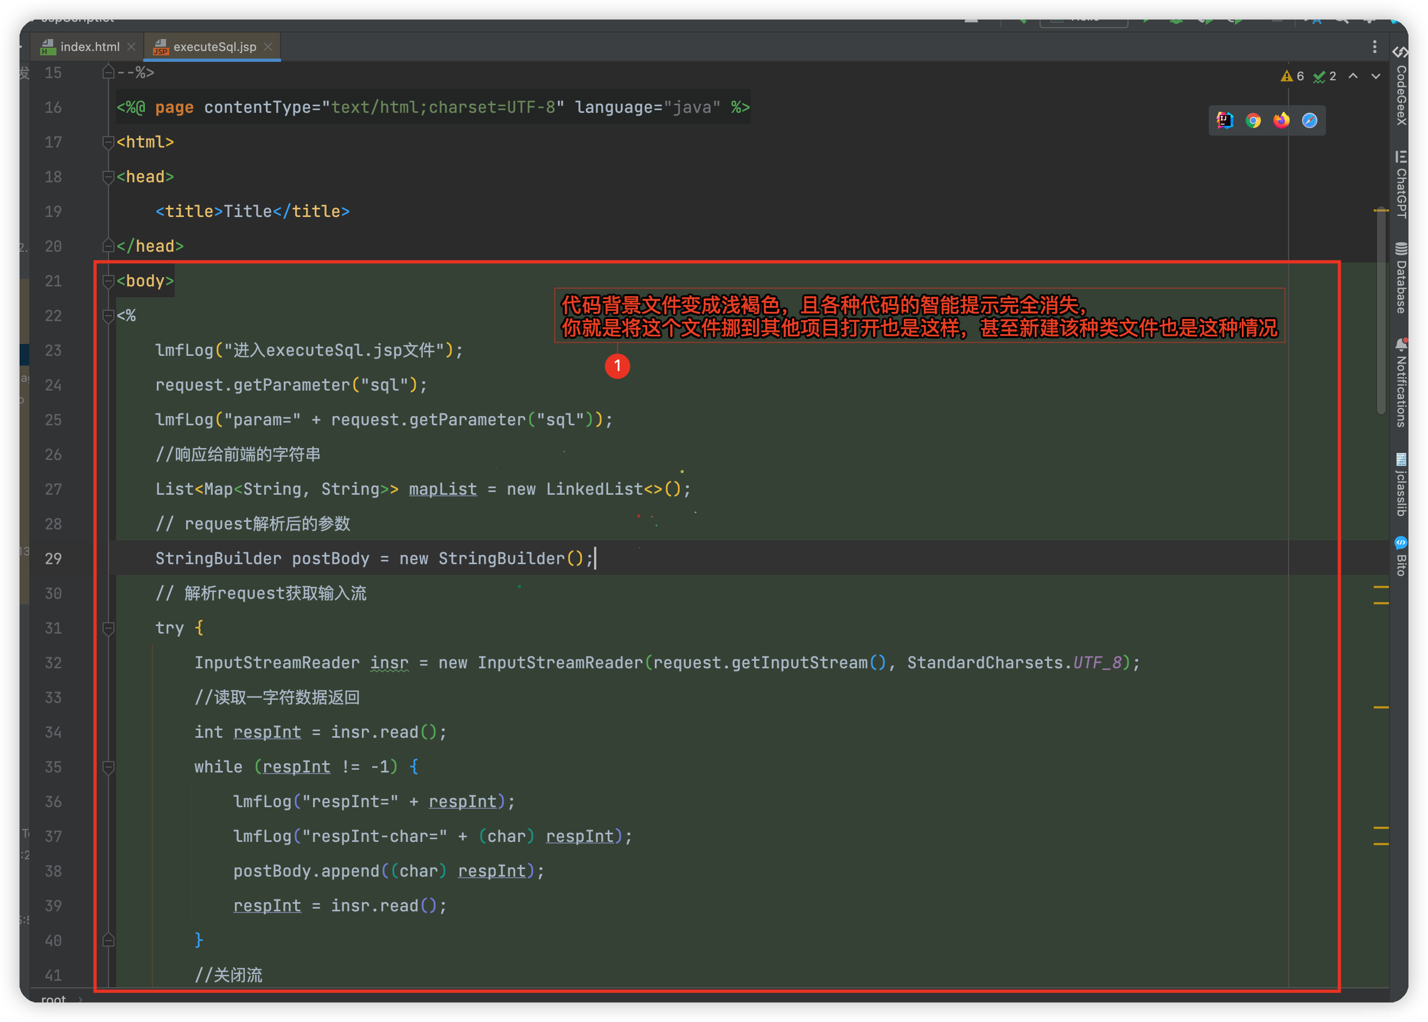Click the editor vertical scrollbar thumb

[x=1381, y=310]
